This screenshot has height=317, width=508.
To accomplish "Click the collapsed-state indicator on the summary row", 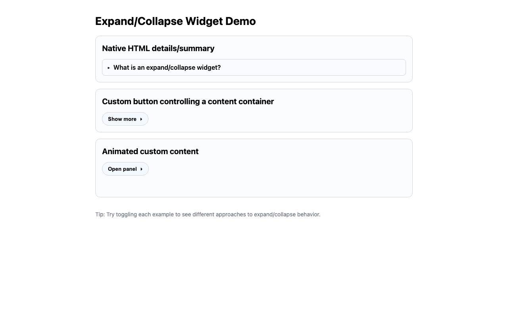I will [x=109, y=67].
